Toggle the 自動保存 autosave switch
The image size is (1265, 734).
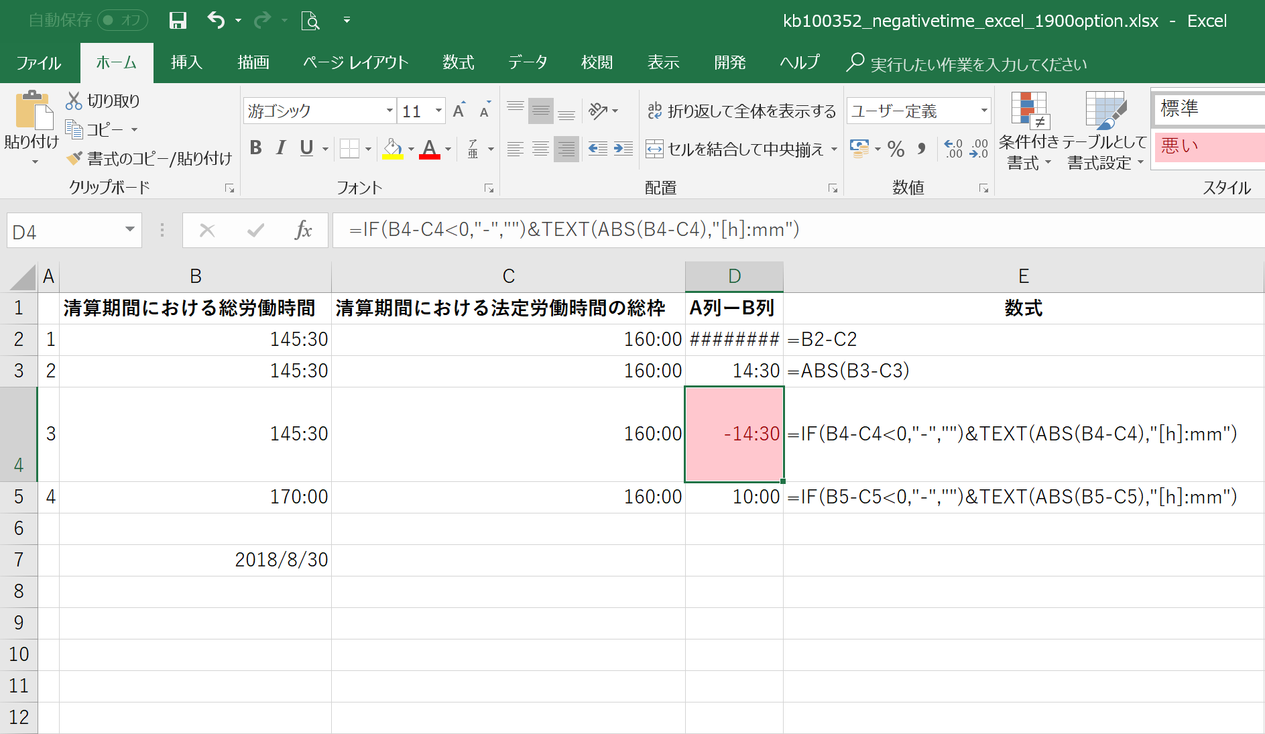coord(122,20)
